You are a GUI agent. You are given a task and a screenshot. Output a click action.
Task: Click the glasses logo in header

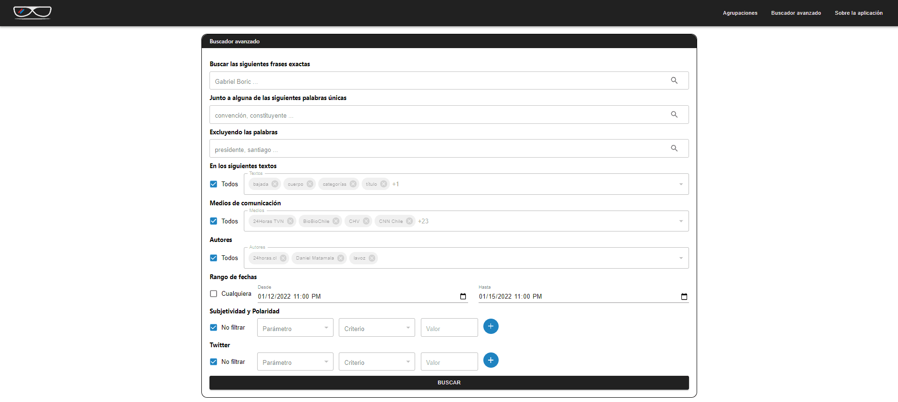coord(32,12)
